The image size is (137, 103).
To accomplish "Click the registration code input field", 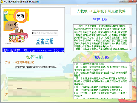I will point(45,33).
